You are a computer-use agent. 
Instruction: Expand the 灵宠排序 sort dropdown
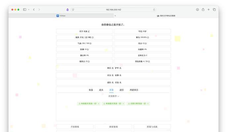113,96
